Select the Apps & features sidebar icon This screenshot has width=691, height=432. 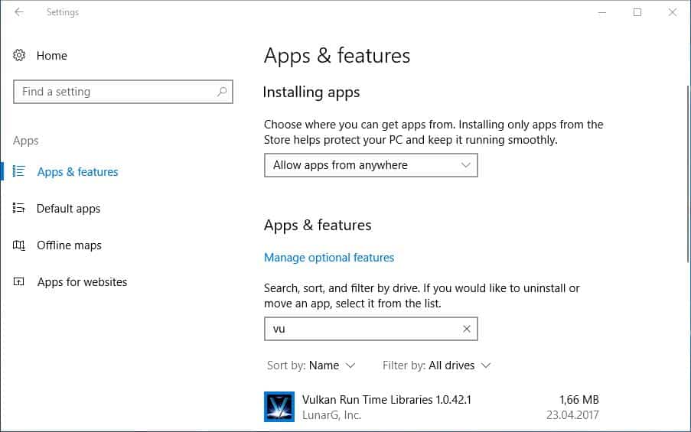(x=19, y=172)
